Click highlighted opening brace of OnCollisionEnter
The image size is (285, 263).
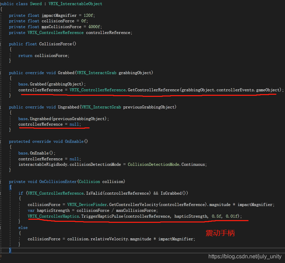click(10, 187)
